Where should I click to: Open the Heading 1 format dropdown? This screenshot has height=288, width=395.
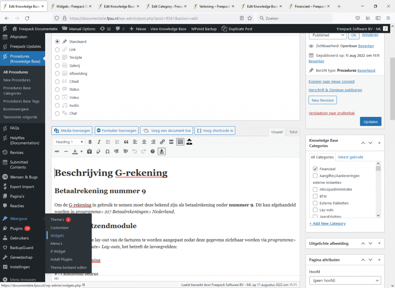coord(69,142)
